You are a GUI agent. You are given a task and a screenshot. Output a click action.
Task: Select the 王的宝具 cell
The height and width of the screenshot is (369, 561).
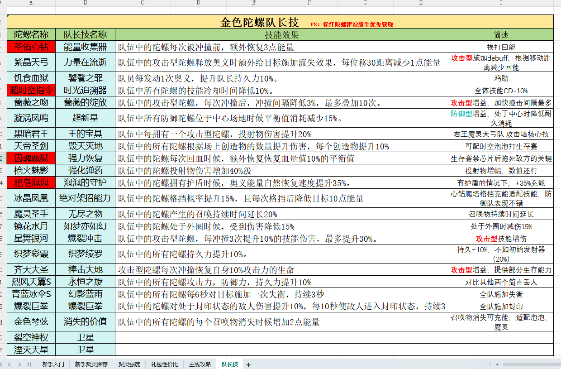coord(85,134)
